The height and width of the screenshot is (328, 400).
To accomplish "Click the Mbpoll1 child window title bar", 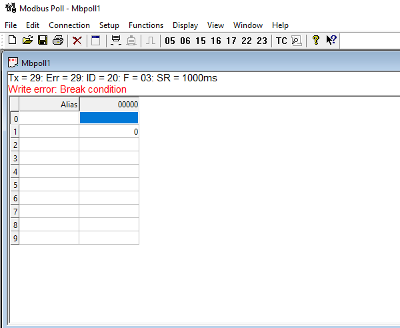I will pos(203,63).
